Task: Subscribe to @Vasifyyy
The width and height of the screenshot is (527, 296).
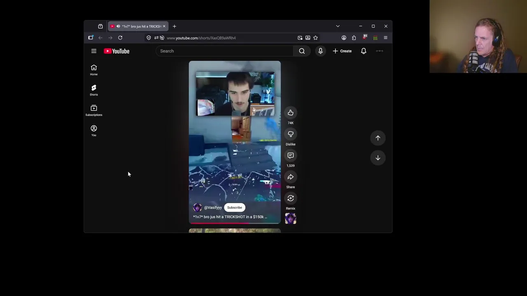Action: point(235,208)
